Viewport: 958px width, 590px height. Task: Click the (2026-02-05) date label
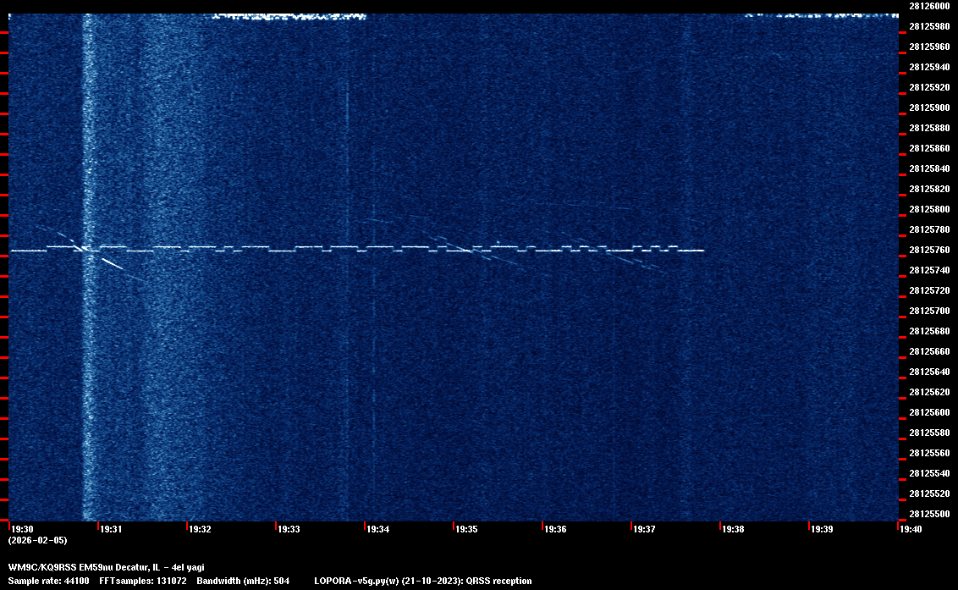click(x=37, y=540)
